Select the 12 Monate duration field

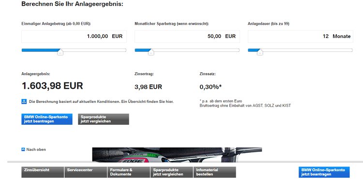[300, 36]
